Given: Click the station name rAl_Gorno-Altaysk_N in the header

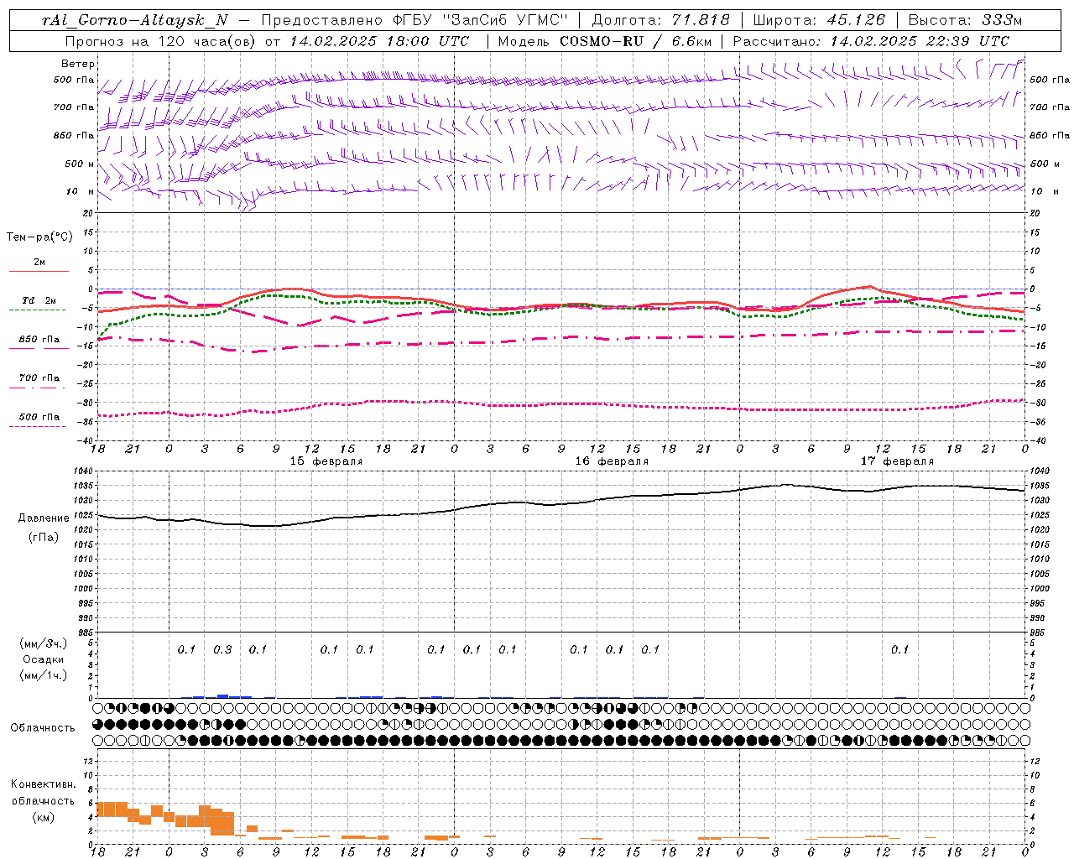Looking at the screenshot, I should click(134, 20).
